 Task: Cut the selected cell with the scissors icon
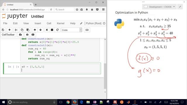(16, 30)
